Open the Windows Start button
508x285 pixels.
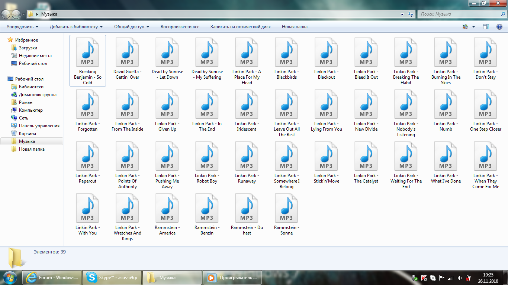[x=10, y=277]
